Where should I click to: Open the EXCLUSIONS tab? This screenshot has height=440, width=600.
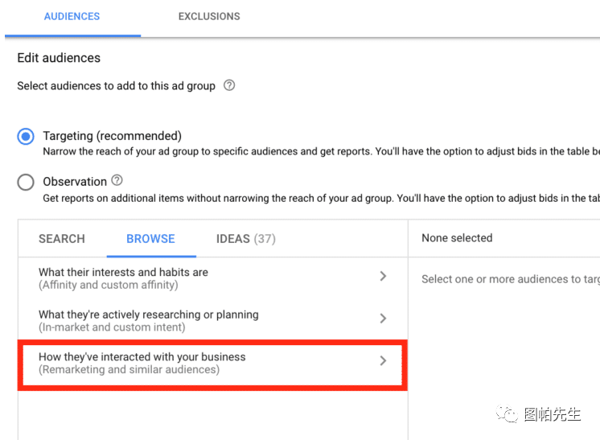[209, 16]
